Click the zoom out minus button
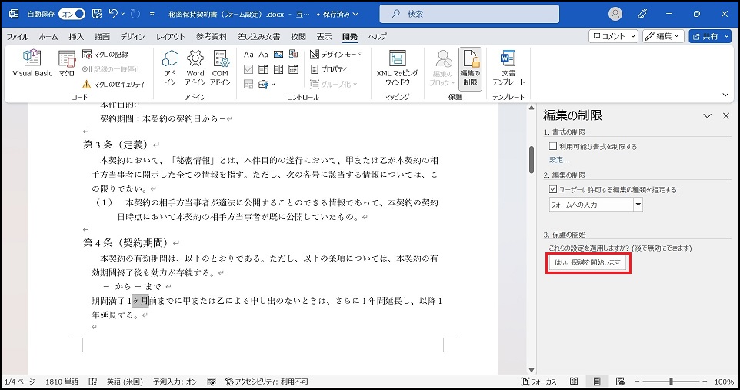The image size is (740, 390). 637,382
